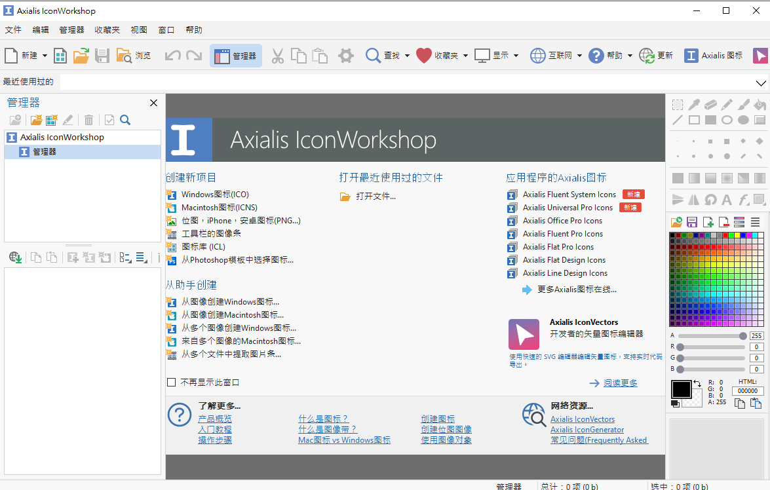The height and width of the screenshot is (490, 770).
Task: Expand the 帮助 toolbar dropdown arrow
Action: (x=630, y=56)
